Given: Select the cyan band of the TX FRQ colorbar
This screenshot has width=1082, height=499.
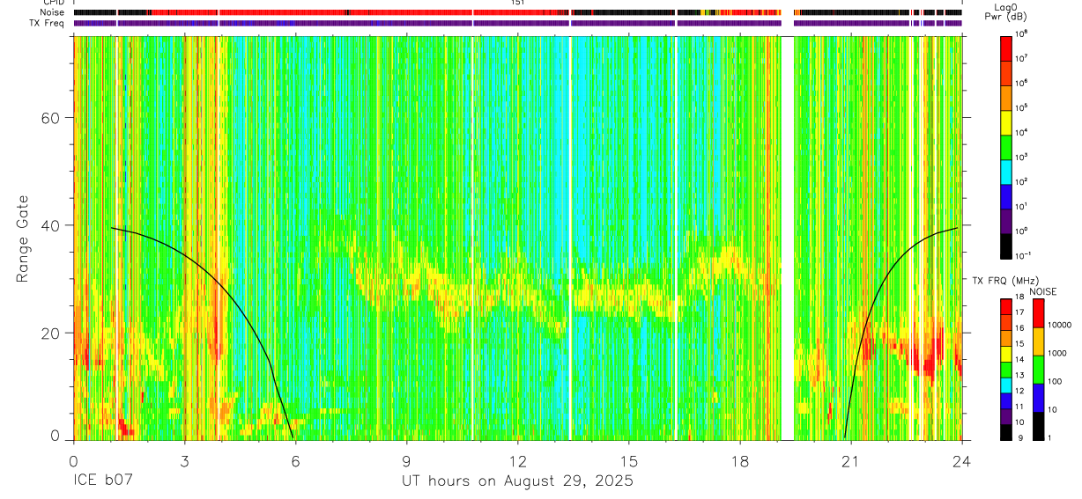Looking at the screenshot, I should pyautogui.click(x=1006, y=385).
